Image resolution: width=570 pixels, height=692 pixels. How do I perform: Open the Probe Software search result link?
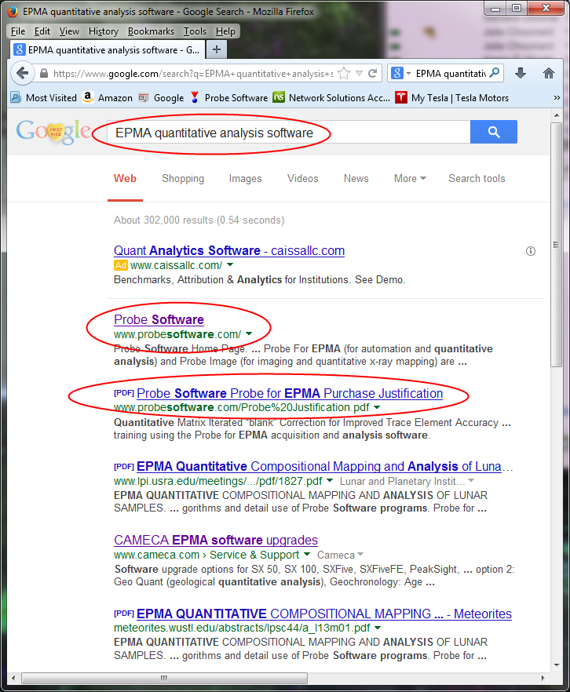click(159, 319)
